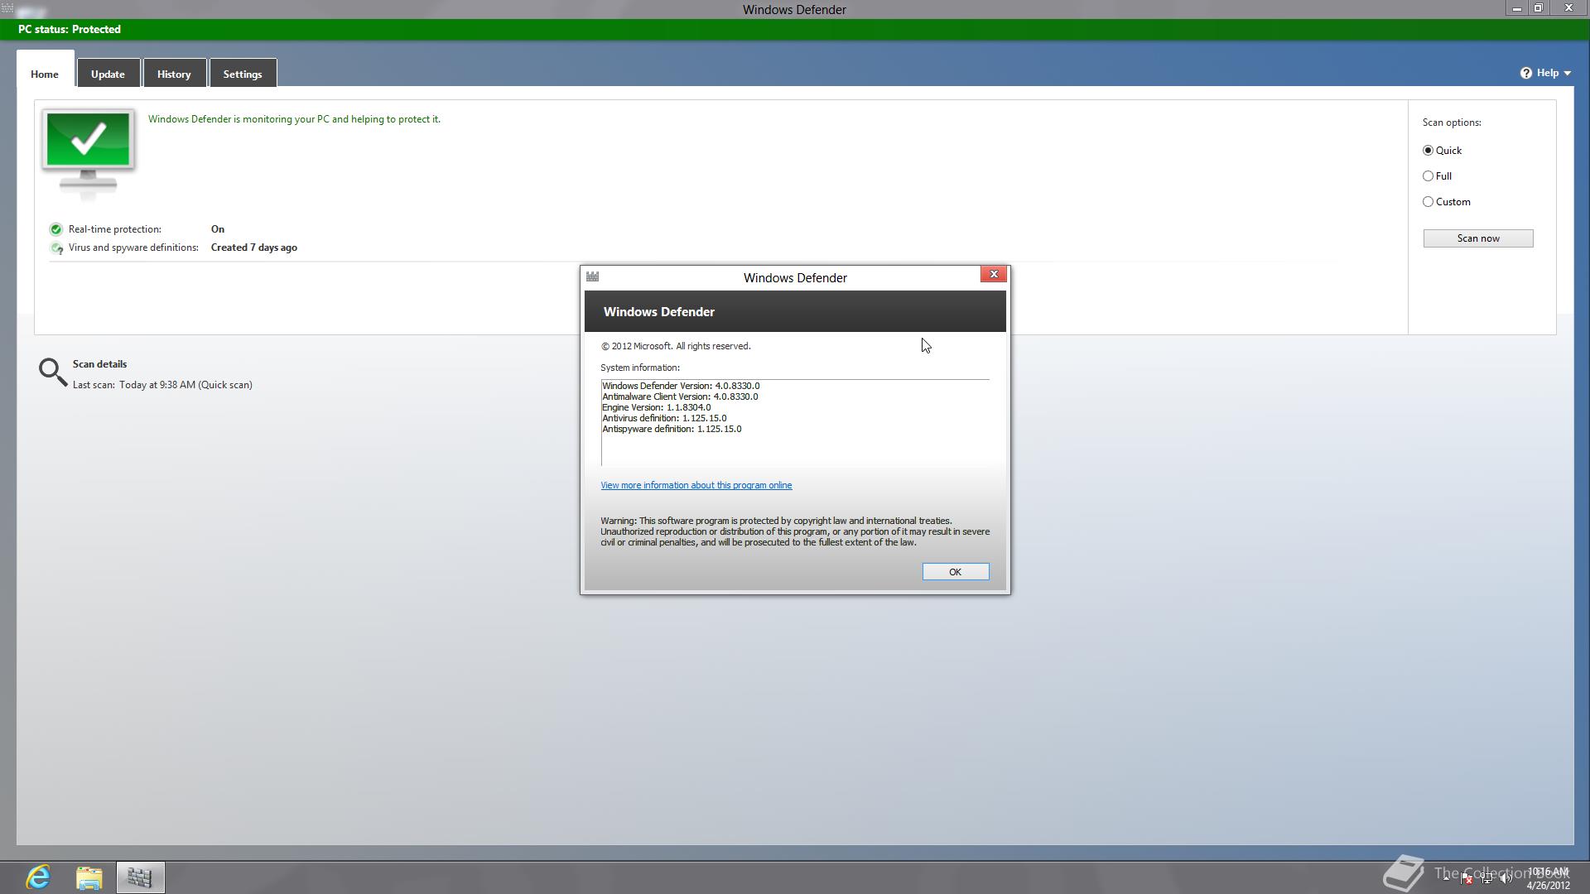
Task: Show hidden tray icons arrow
Action: click(1447, 877)
